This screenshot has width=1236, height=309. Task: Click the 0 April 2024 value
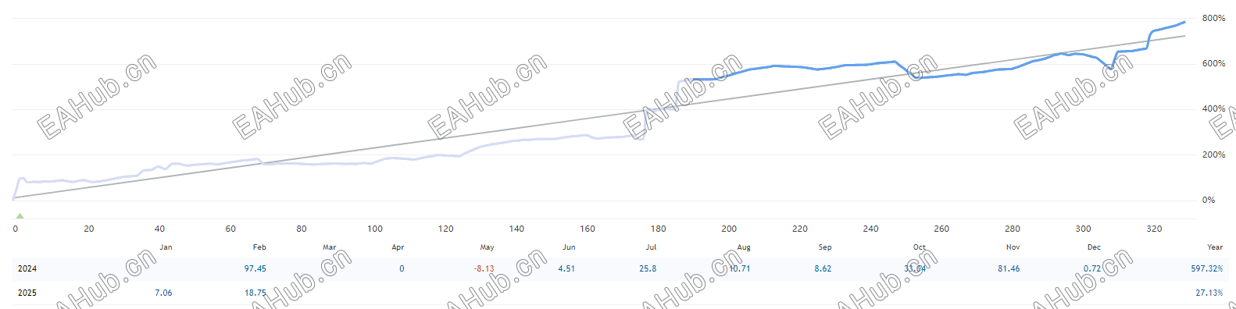pyautogui.click(x=402, y=268)
